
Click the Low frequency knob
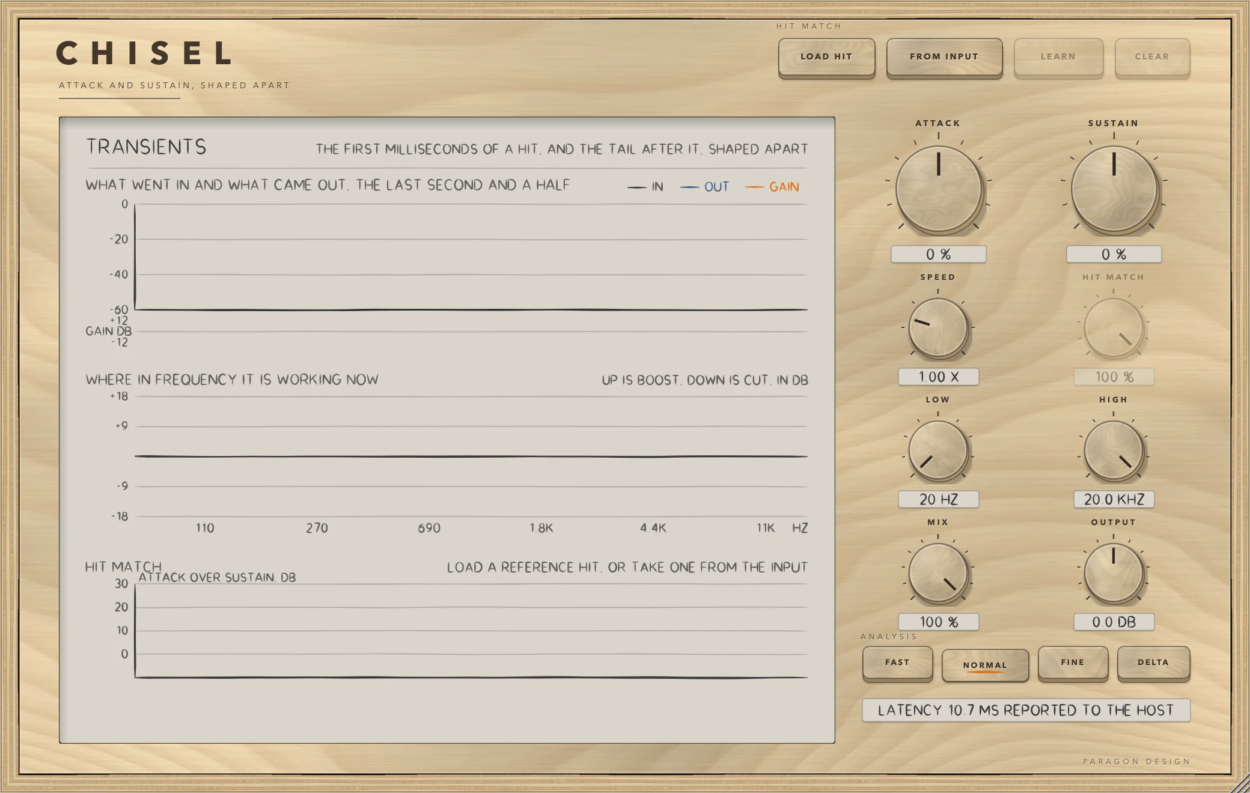click(938, 451)
